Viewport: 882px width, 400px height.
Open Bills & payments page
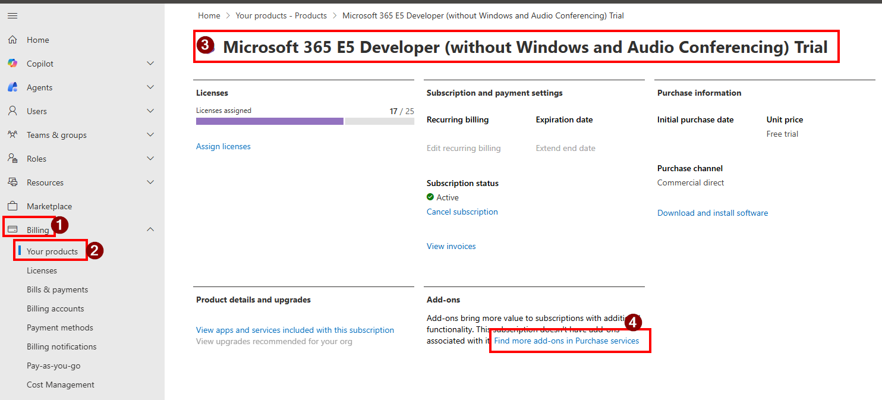tap(57, 289)
